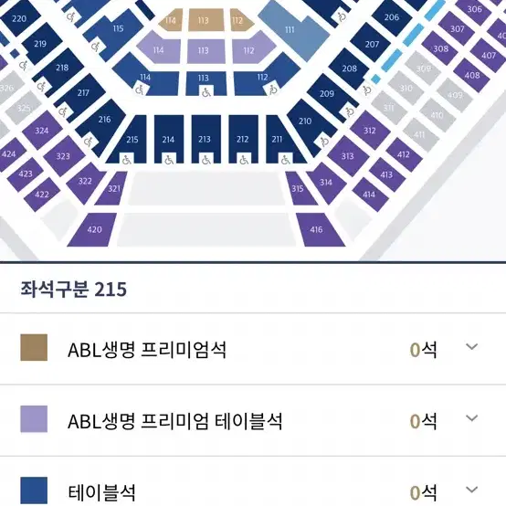Expand 테이블석 seat row chevron
The width and height of the screenshot is (506, 506).
tap(472, 490)
